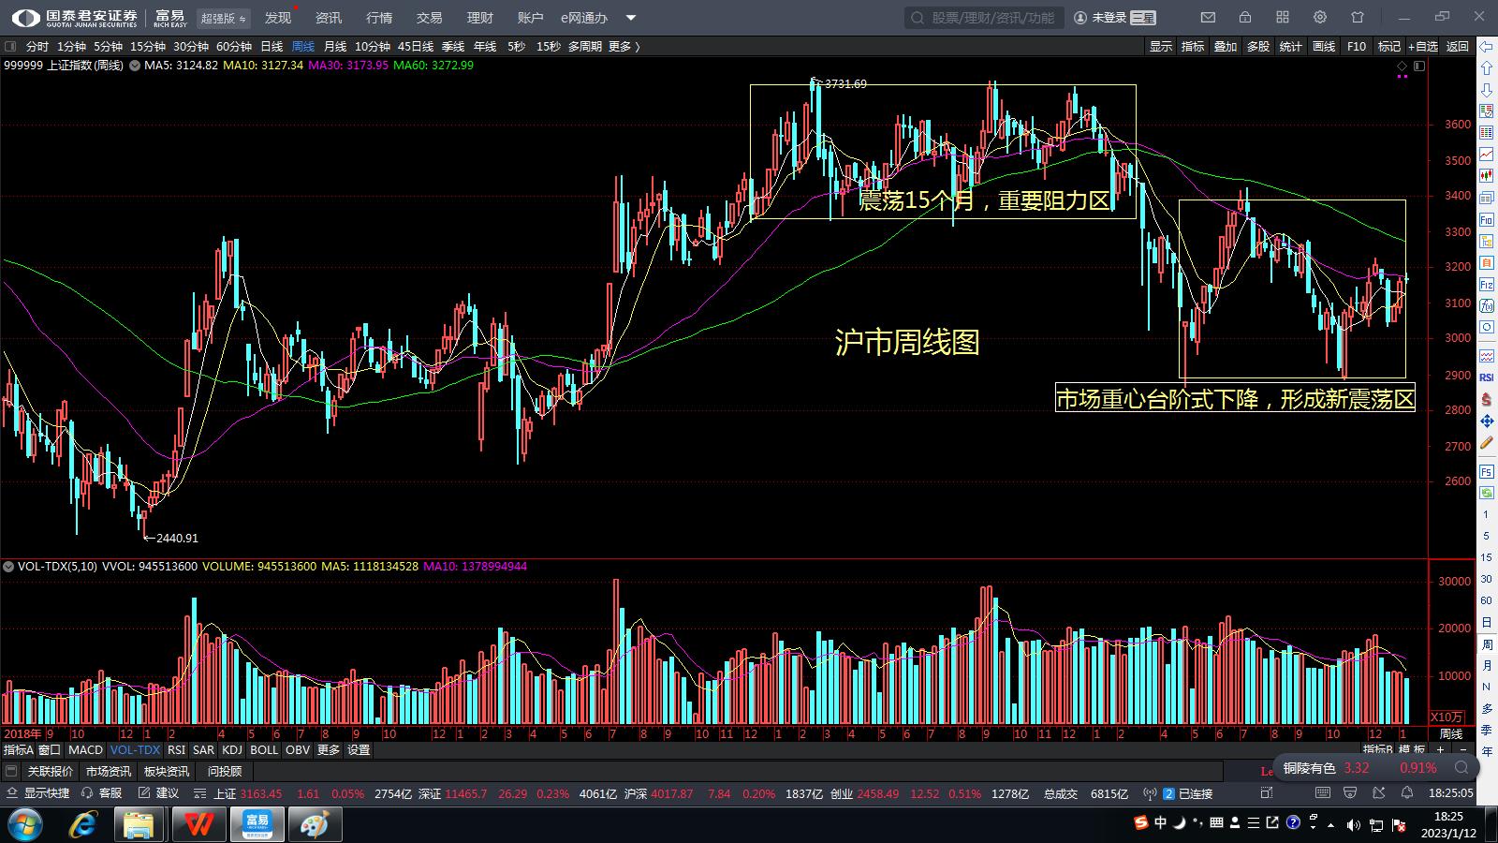Open the 行情 menu
Image resolution: width=1498 pixels, height=843 pixels.
(379, 18)
